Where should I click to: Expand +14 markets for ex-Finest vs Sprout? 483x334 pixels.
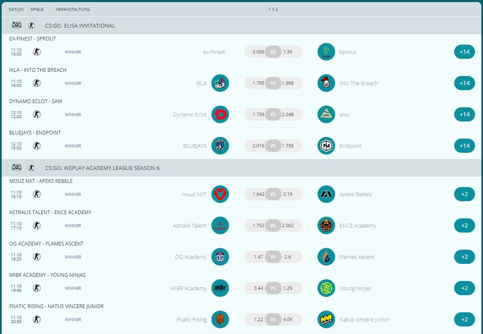(464, 52)
